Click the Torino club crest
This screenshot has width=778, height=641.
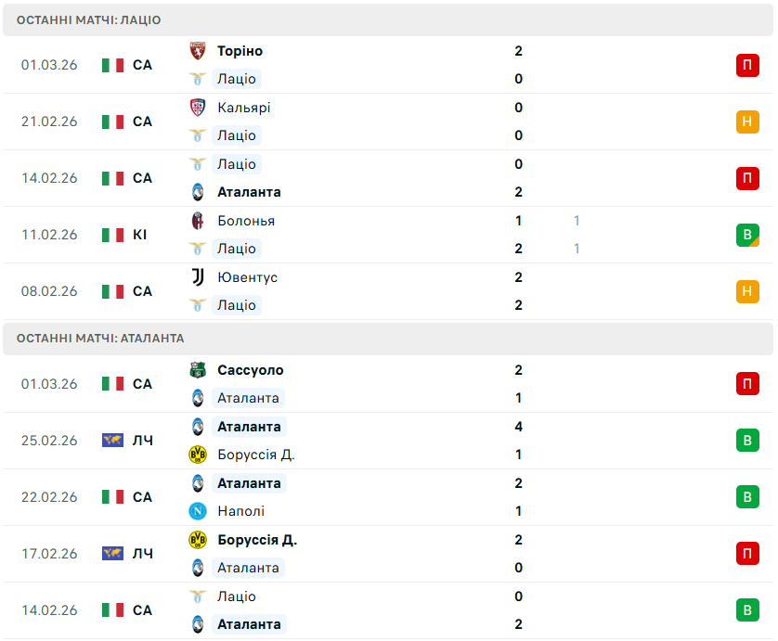(198, 51)
